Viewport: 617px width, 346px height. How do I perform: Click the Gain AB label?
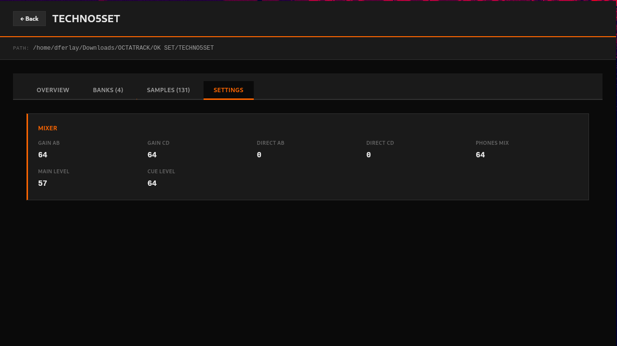(x=49, y=143)
